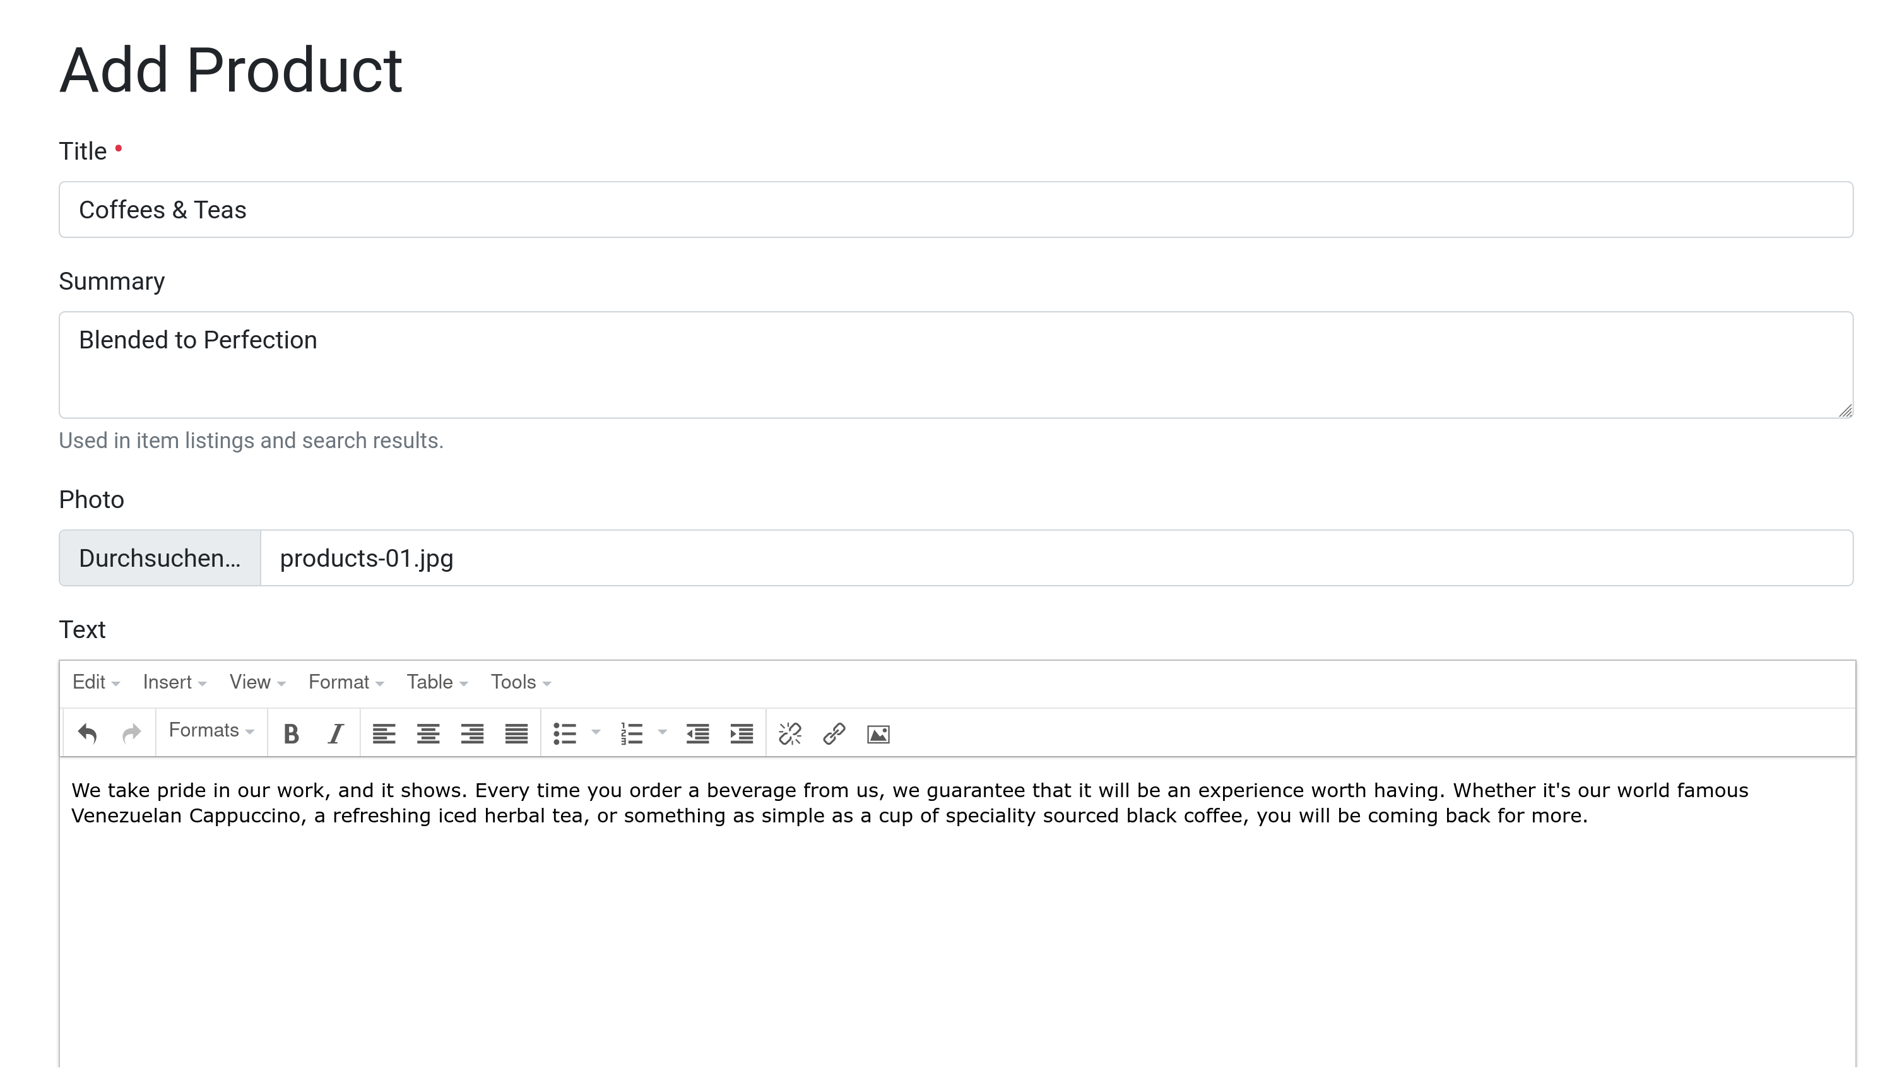Click the Italic formatting icon
The width and height of the screenshot is (1897, 1078).
click(x=335, y=734)
